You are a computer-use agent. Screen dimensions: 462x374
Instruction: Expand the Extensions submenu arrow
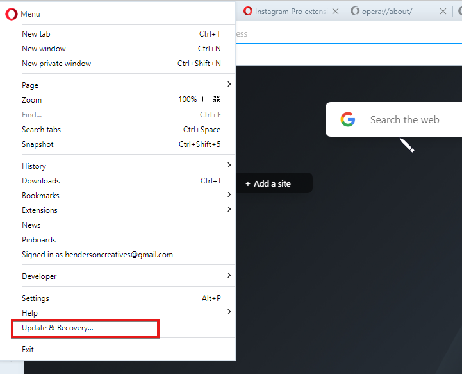(229, 209)
